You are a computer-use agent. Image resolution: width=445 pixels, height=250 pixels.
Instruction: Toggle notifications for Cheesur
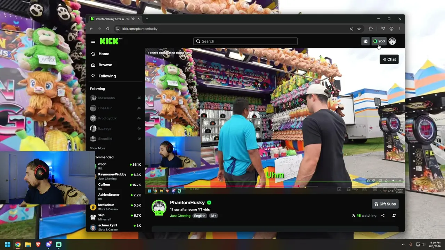tap(139, 108)
